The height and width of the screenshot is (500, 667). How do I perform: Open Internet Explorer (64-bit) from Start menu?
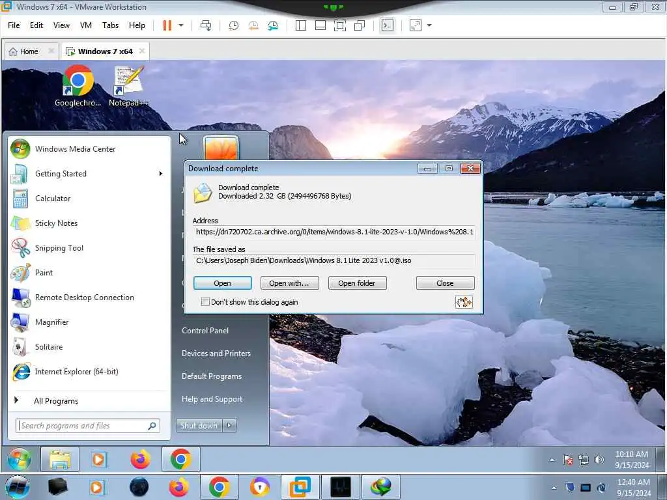click(x=89, y=372)
